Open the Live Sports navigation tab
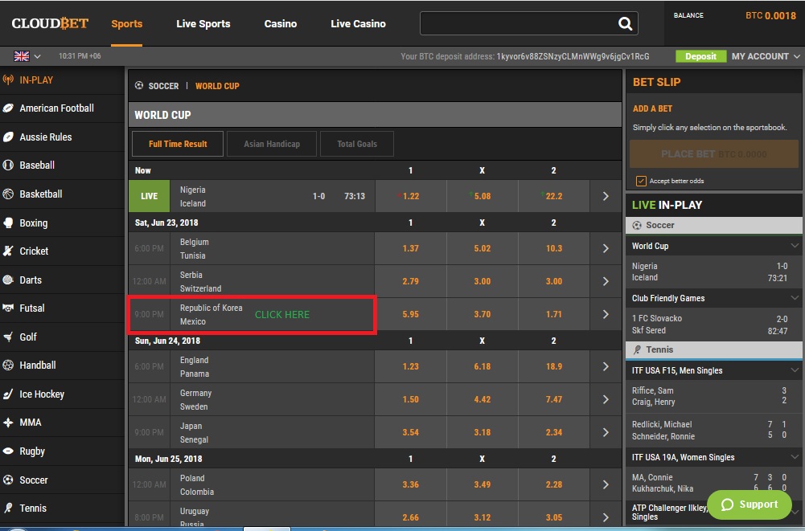Image resolution: width=805 pixels, height=531 pixels. 203,23
